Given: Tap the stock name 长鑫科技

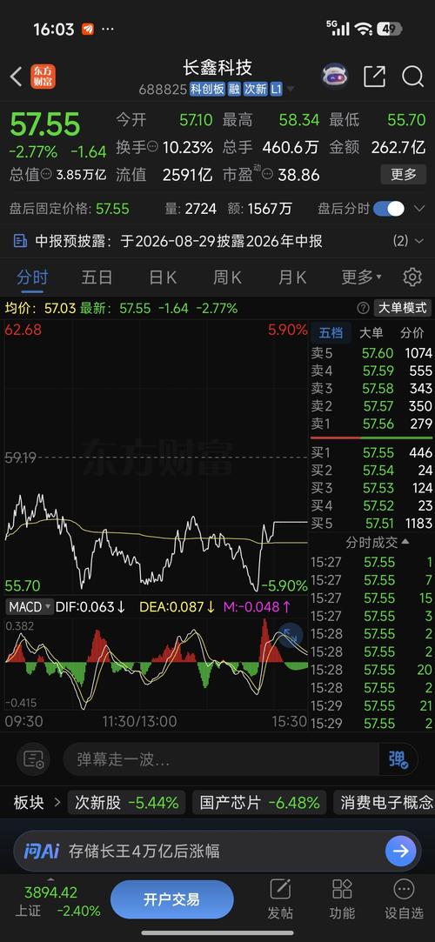Looking at the screenshot, I should (217, 67).
